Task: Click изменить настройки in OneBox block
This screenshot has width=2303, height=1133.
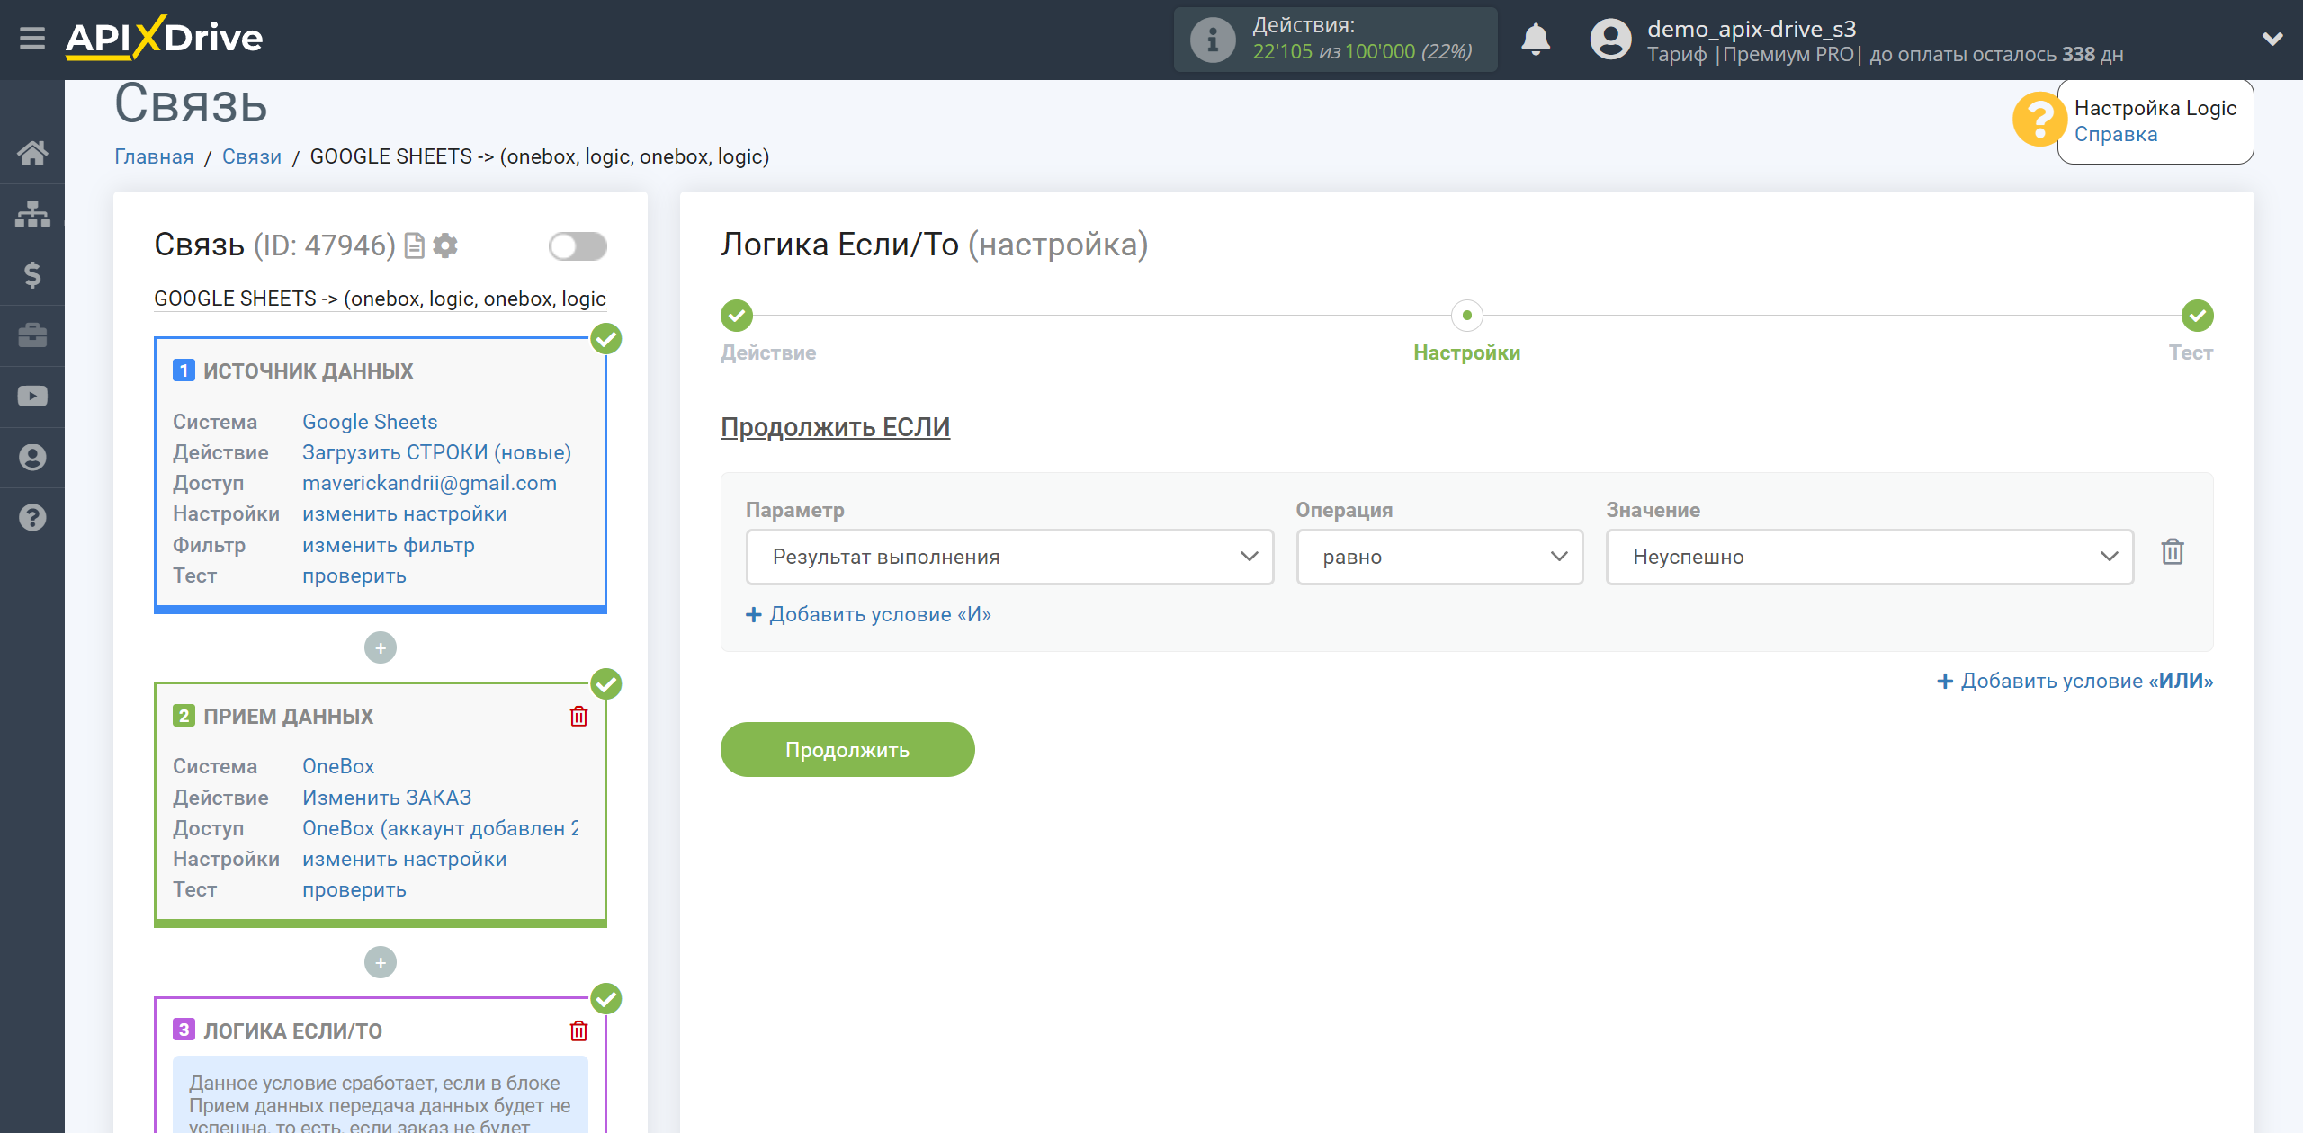Action: [x=404, y=859]
